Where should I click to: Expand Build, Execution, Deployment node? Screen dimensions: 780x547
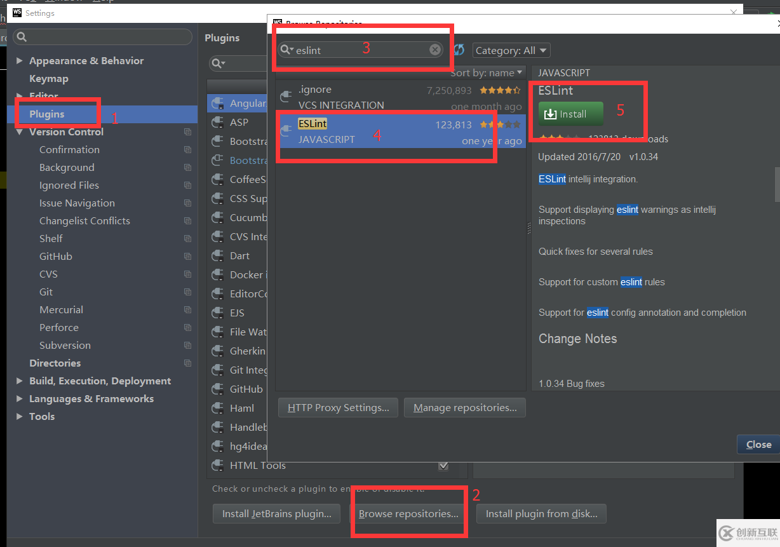click(20, 381)
